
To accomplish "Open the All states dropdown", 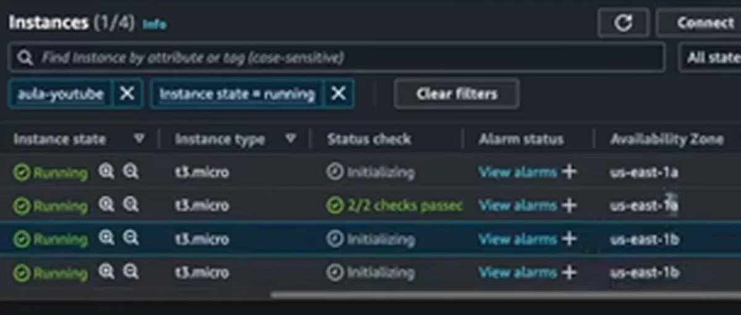I will pos(710,57).
